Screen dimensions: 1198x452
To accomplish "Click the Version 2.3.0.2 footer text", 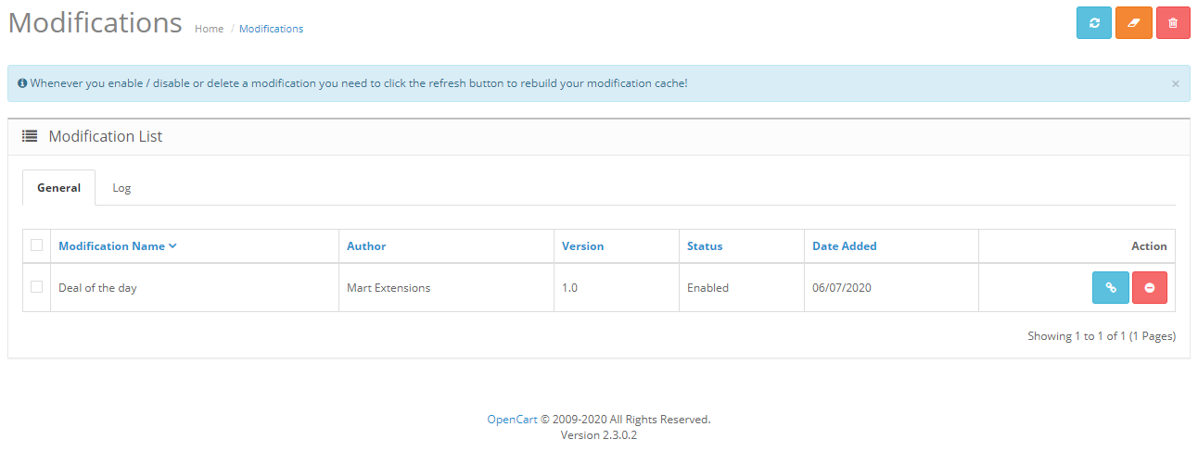I will click(599, 434).
